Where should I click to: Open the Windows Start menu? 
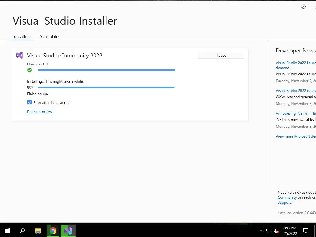(7, 231)
